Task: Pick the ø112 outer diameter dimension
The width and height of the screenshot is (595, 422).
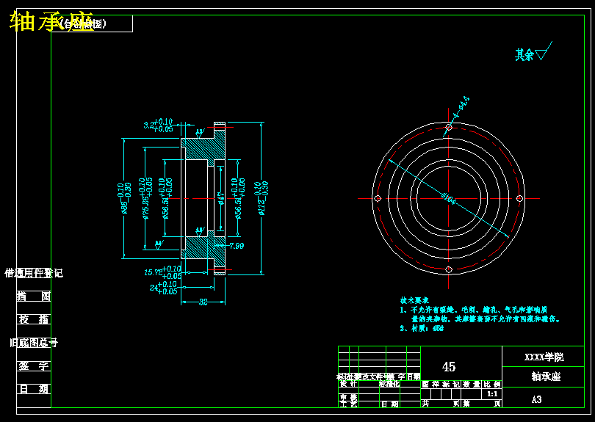Action: [x=262, y=198]
